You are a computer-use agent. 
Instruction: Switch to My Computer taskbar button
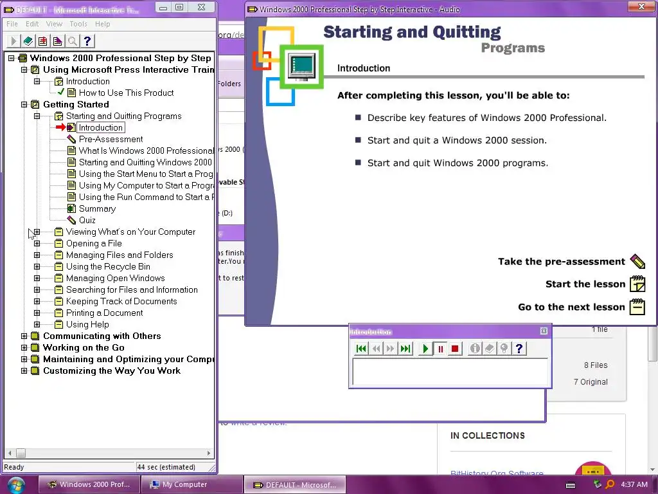[191, 484]
